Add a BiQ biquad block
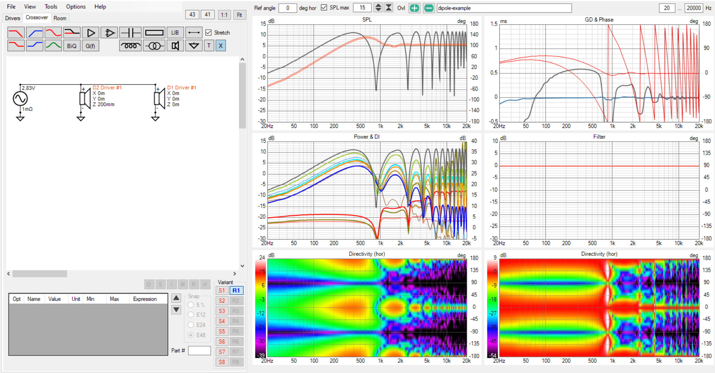The height and width of the screenshot is (373, 715). click(72, 46)
